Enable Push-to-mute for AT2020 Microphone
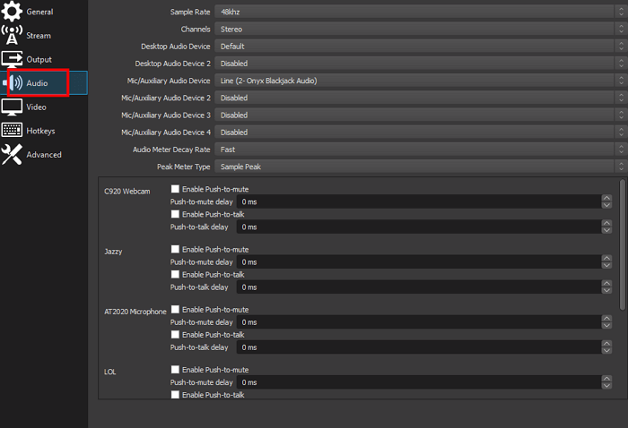 176,309
